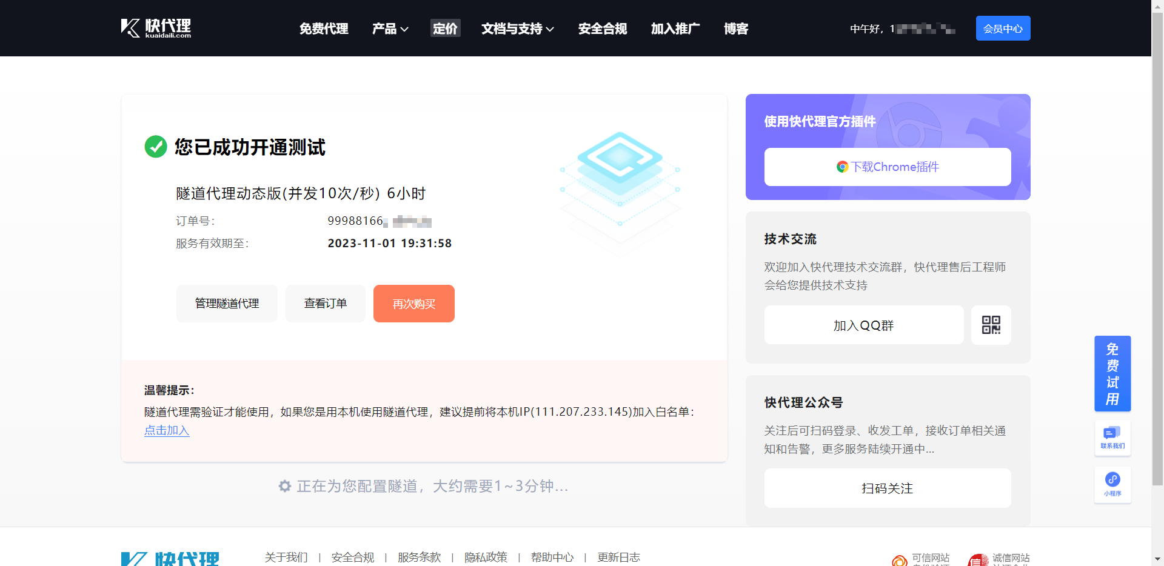Open the footer 安全合规 link
The height and width of the screenshot is (566, 1164).
353,558
